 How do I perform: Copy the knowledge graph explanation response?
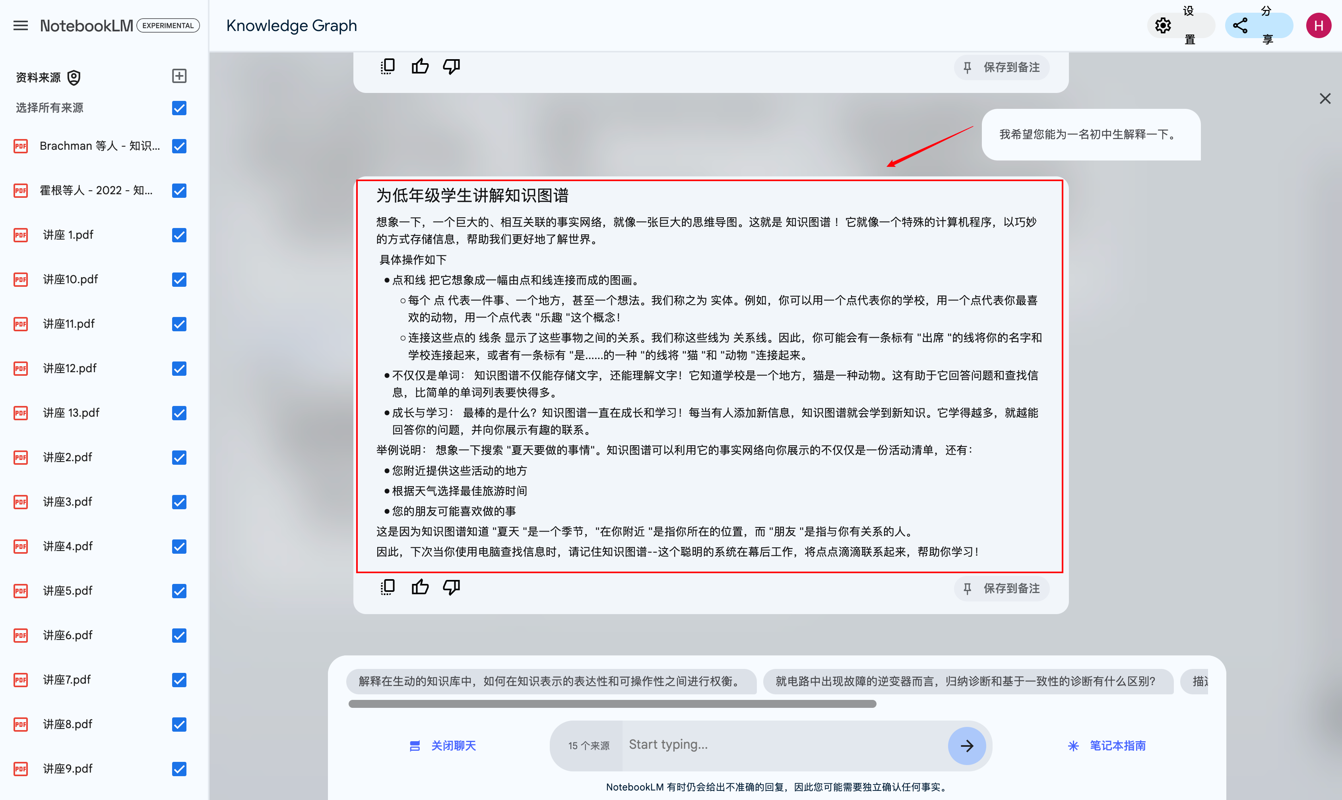click(387, 587)
